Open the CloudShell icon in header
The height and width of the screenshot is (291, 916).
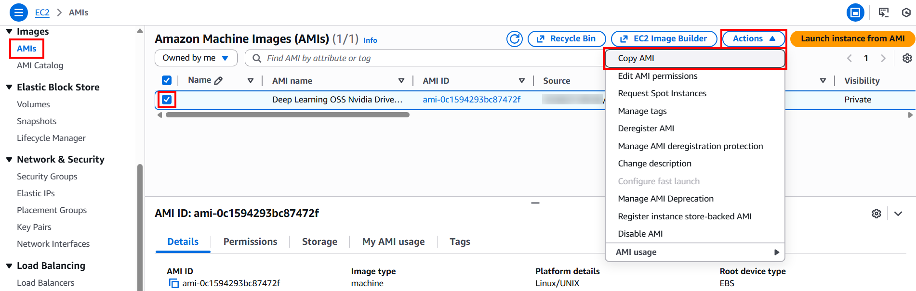point(883,13)
